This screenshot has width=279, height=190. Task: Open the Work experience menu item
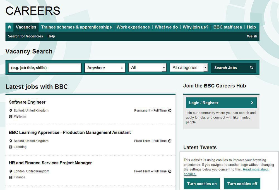pos(133,27)
